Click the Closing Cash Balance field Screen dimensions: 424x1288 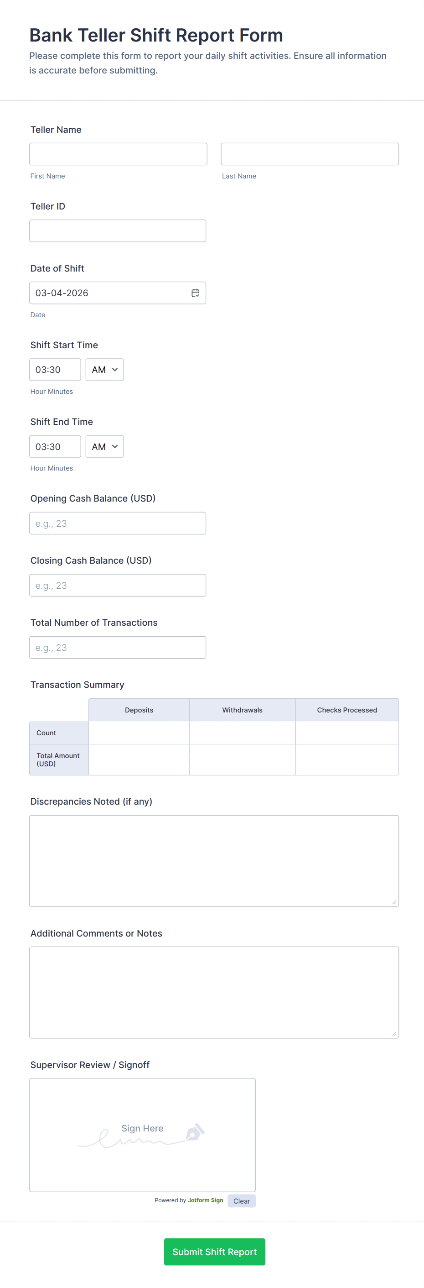(x=117, y=585)
